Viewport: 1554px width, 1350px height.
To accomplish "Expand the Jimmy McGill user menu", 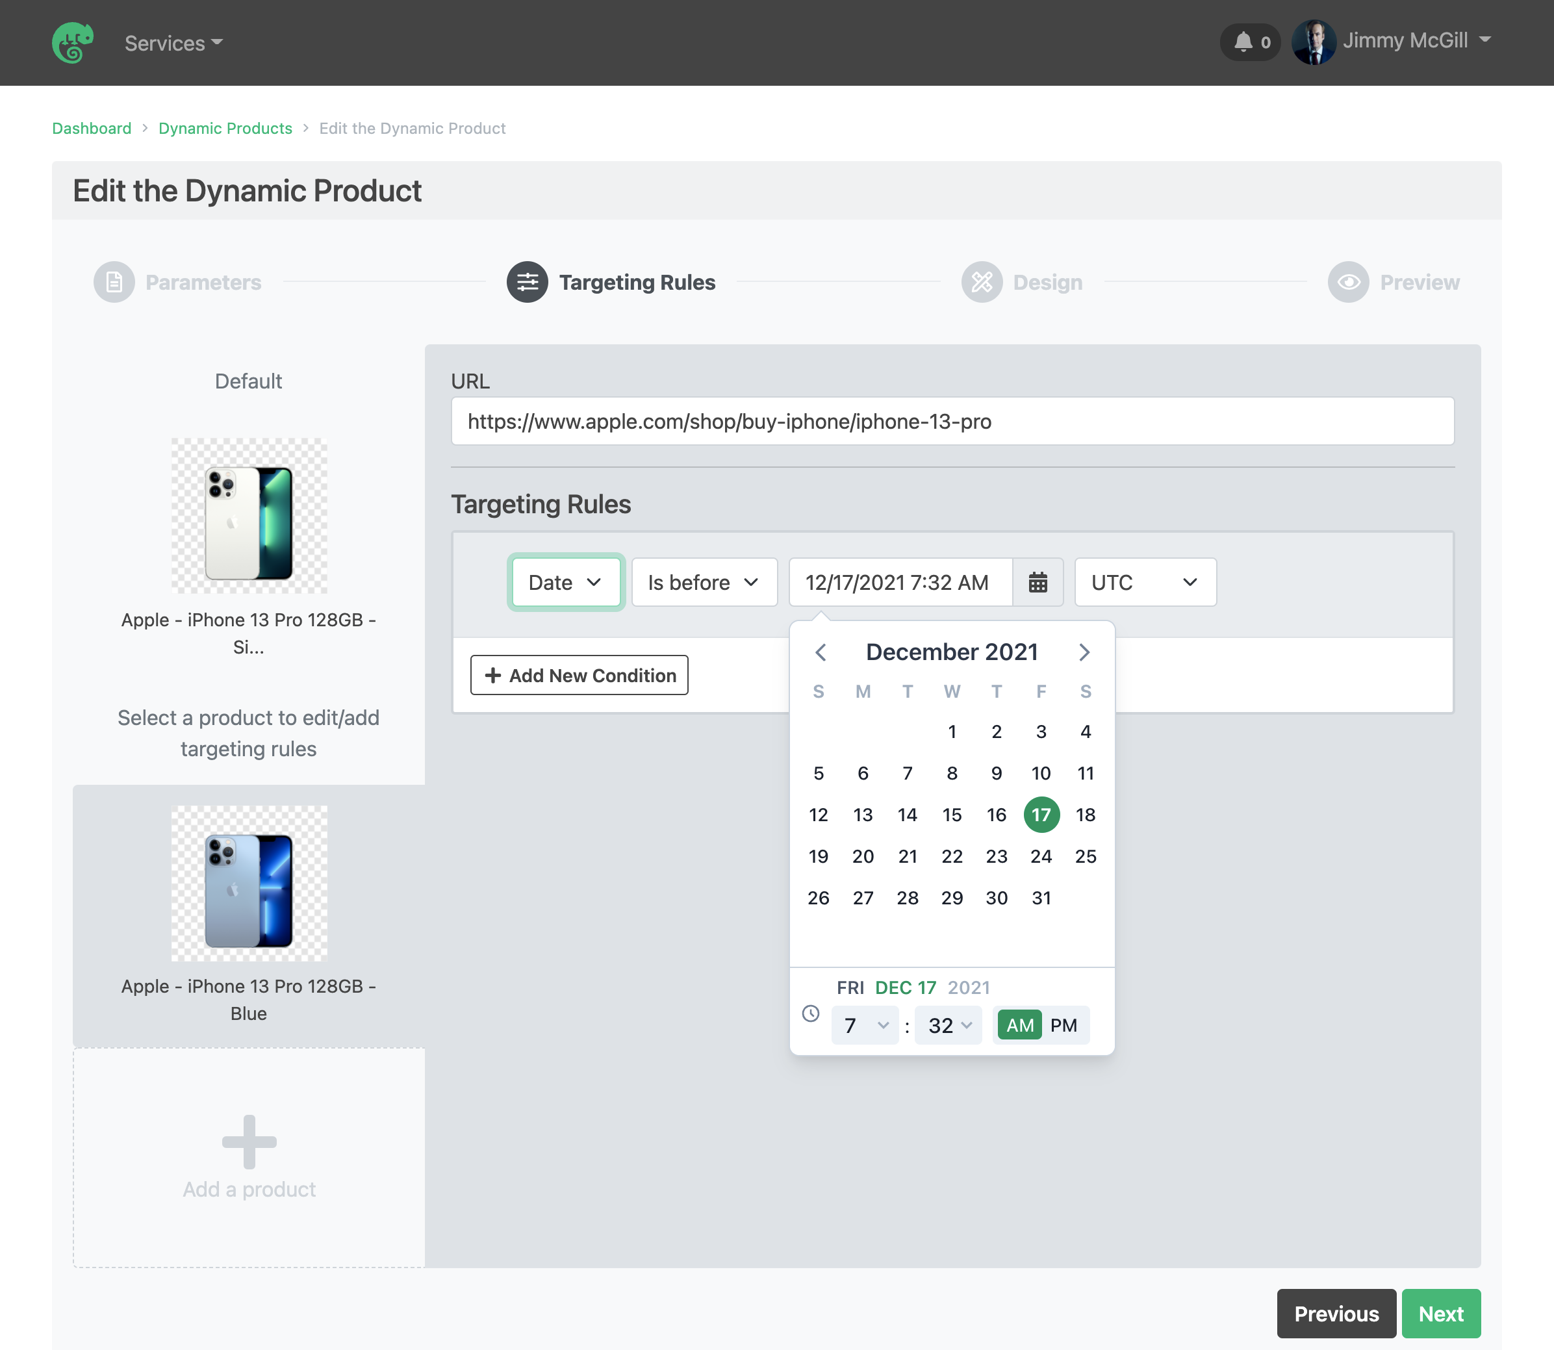I will (1417, 40).
